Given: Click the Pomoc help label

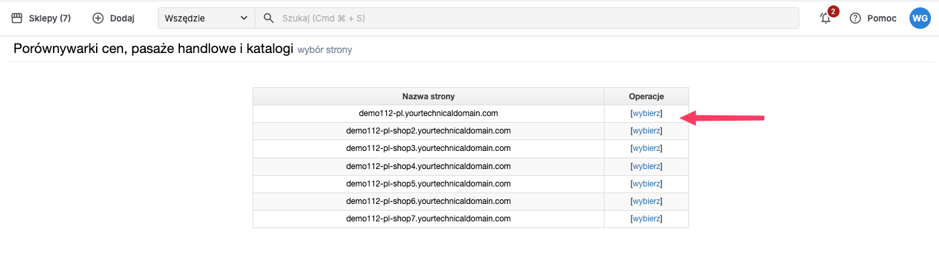Looking at the screenshot, I should (882, 18).
